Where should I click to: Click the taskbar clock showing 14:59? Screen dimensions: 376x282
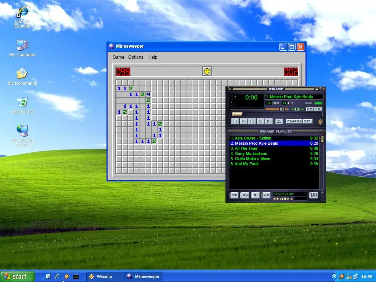[x=367, y=277]
